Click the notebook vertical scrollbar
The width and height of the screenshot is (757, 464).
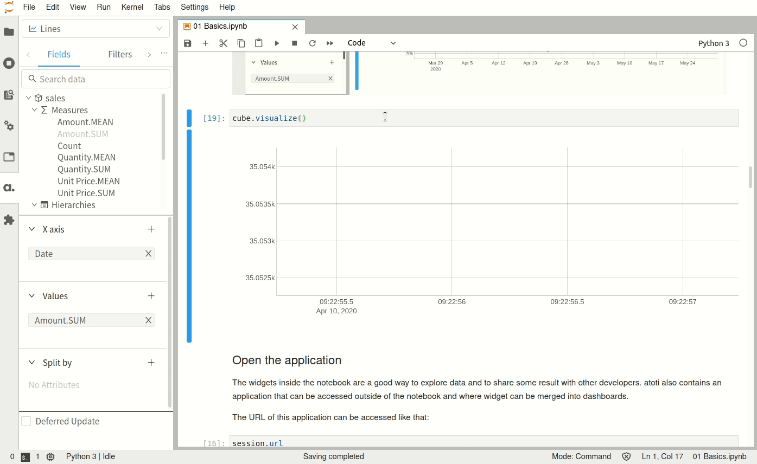pyautogui.click(x=750, y=178)
